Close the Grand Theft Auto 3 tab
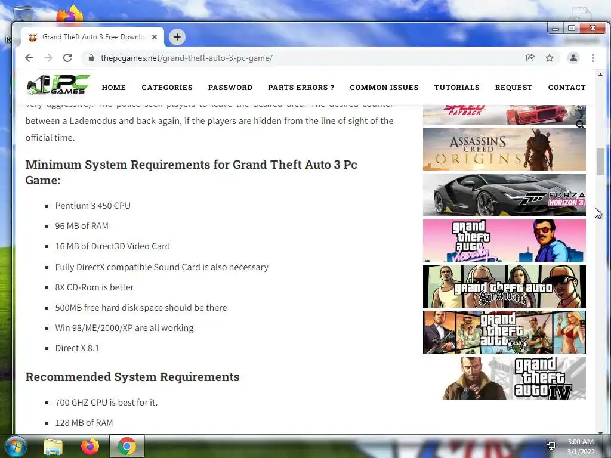This screenshot has width=611, height=458. 155,37
